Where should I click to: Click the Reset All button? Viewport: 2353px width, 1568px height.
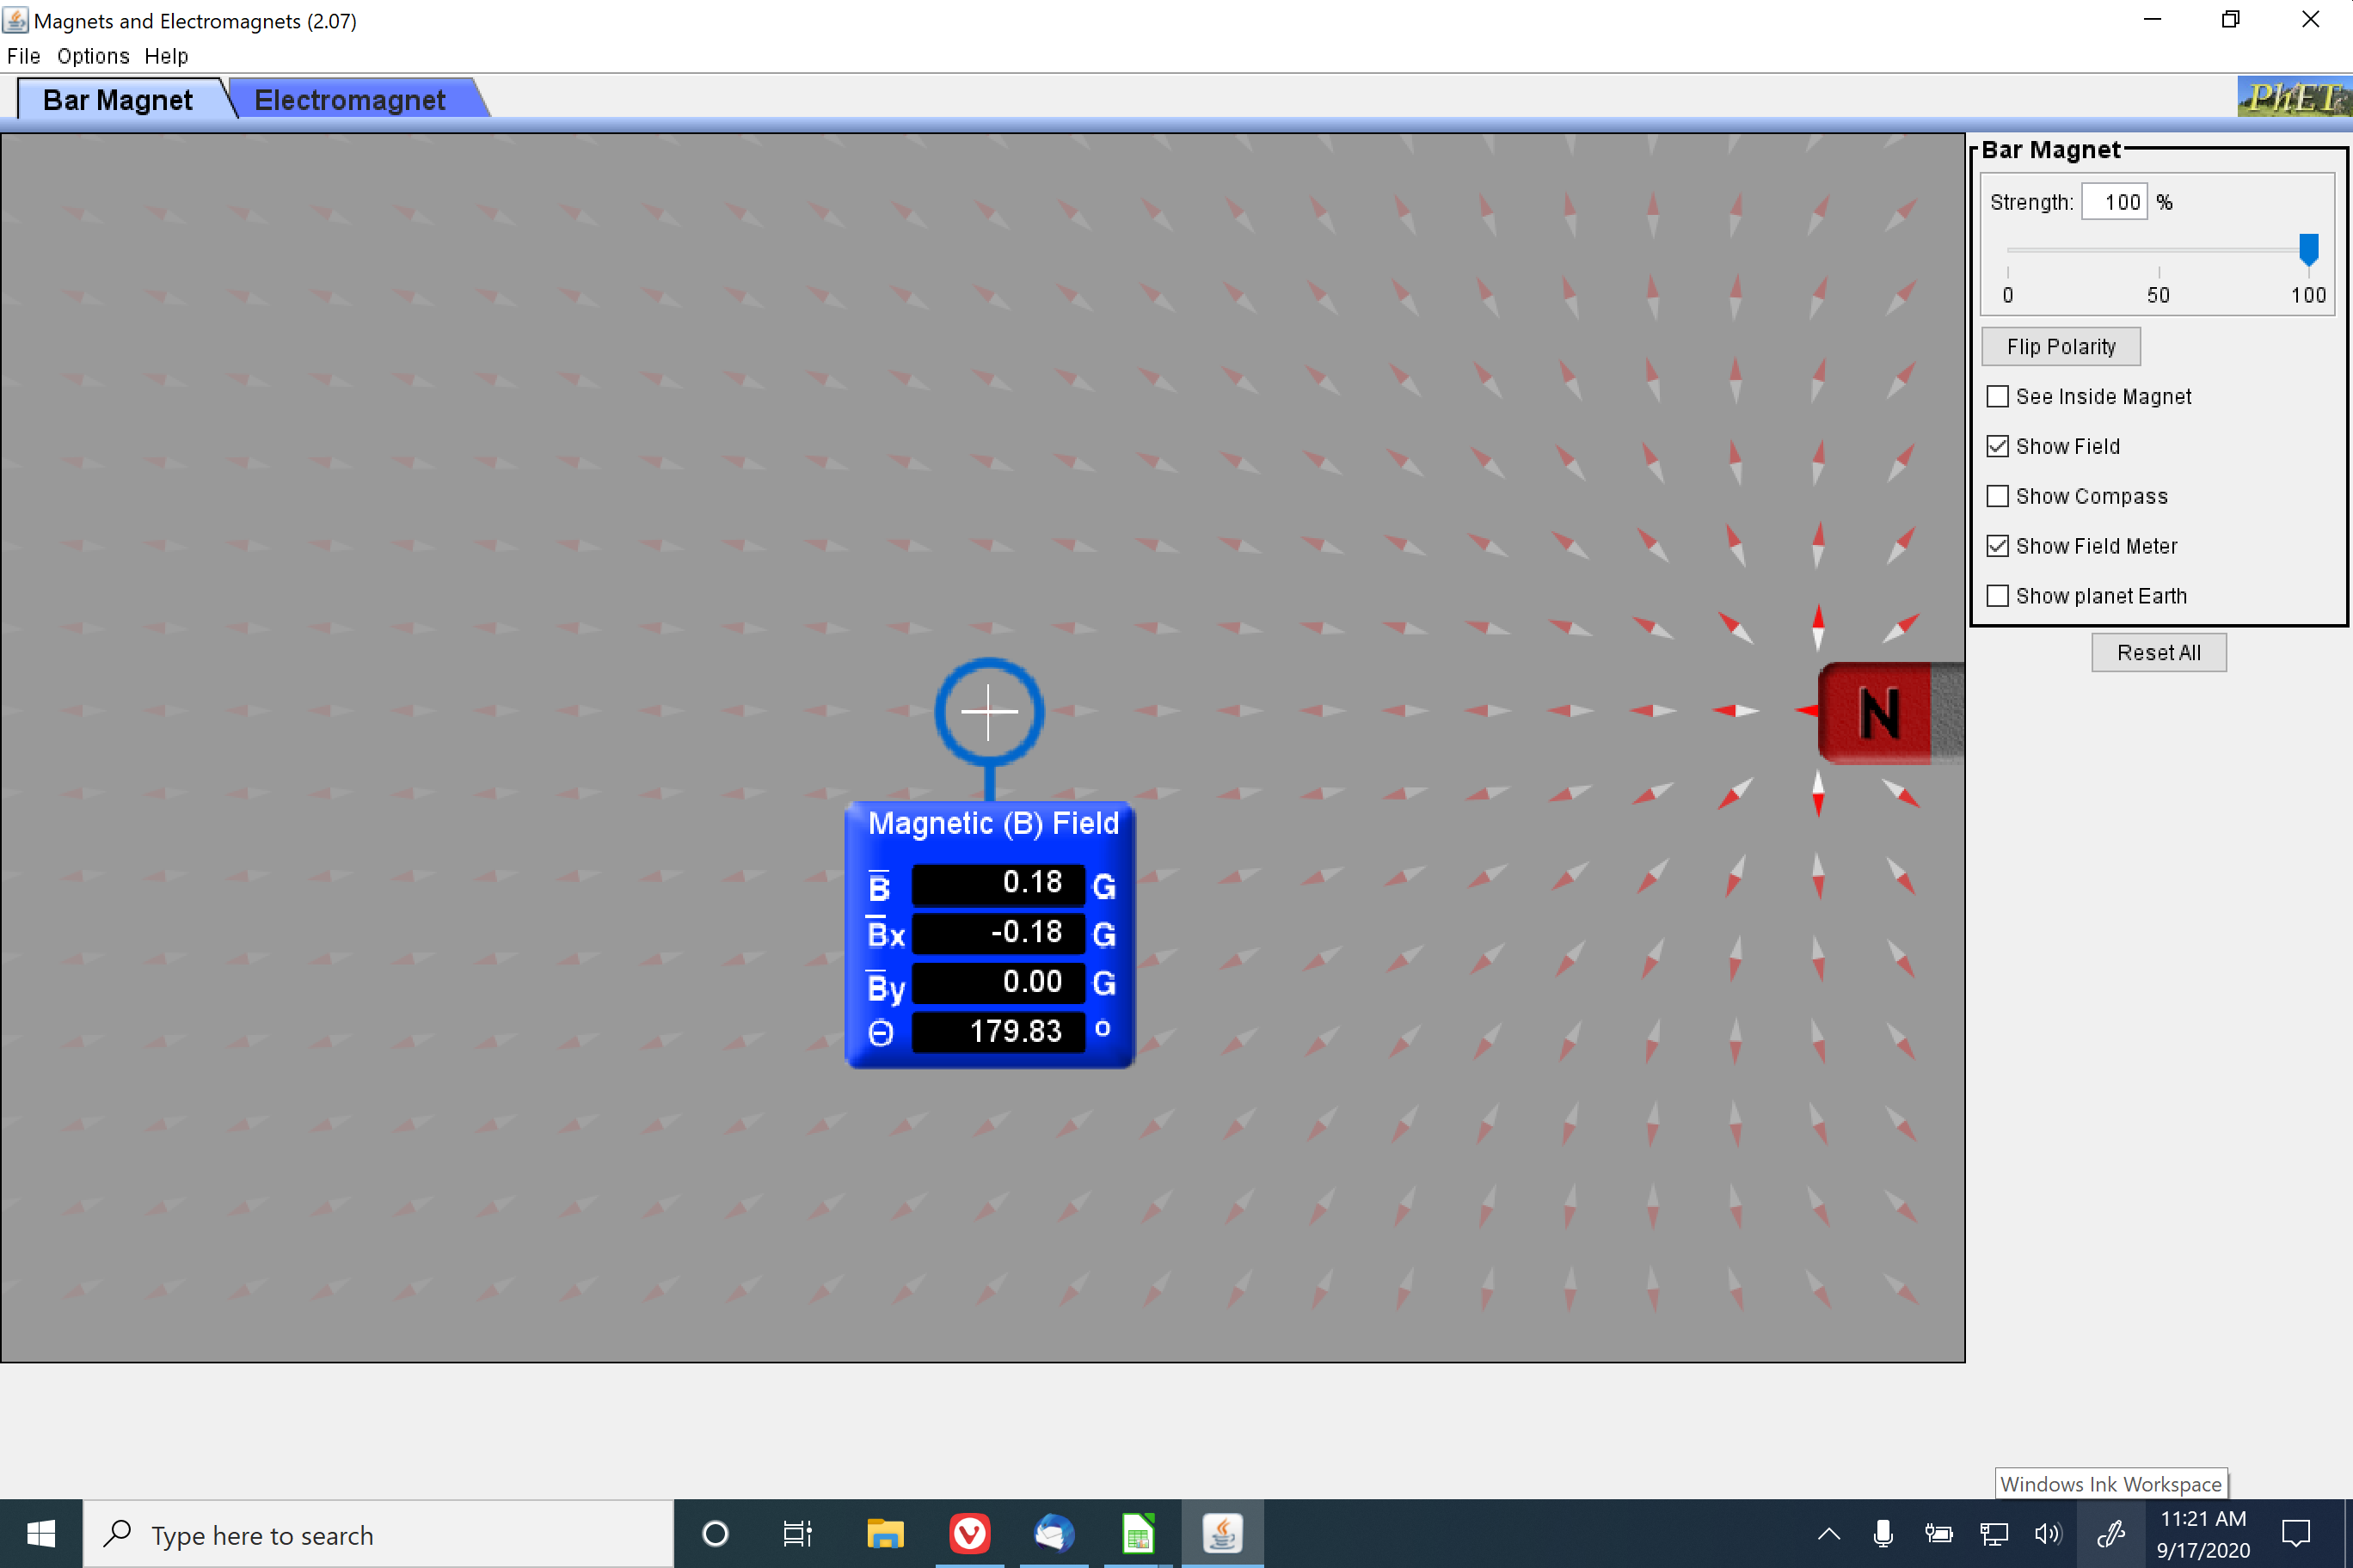(x=2158, y=653)
